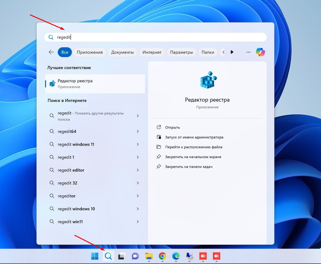Screen dimensions: 321x264
Task: Switch to the Параметры filter tab
Action: (181, 52)
